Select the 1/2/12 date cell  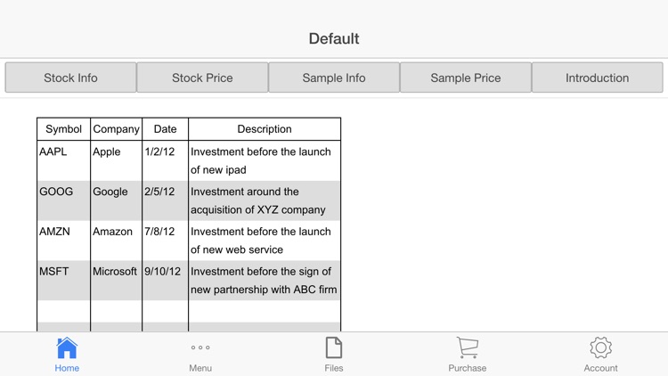tap(165, 160)
